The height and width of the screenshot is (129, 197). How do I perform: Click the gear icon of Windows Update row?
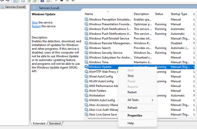tap(86, 67)
